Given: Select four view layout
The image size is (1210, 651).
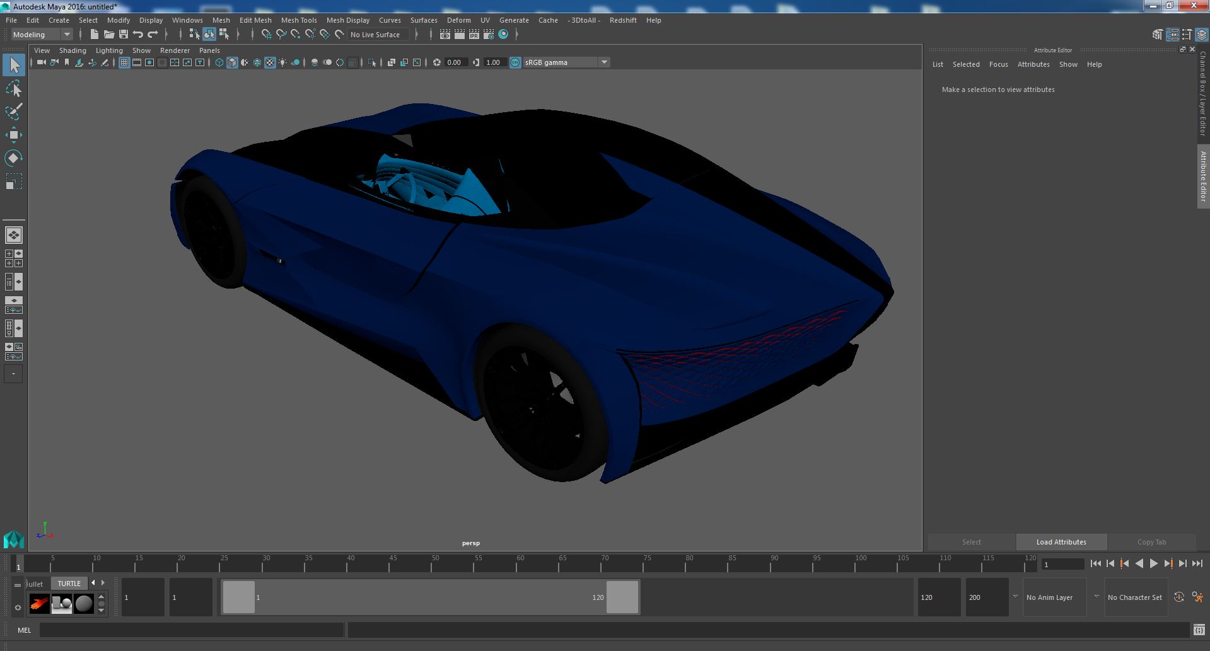Looking at the screenshot, I should click(x=14, y=258).
